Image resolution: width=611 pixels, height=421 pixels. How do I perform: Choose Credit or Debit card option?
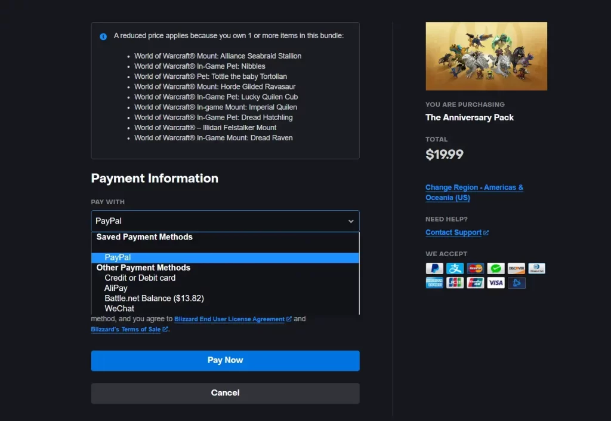pyautogui.click(x=140, y=278)
